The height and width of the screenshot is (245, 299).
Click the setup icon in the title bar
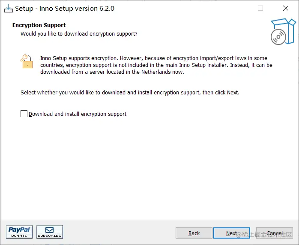point(9,9)
